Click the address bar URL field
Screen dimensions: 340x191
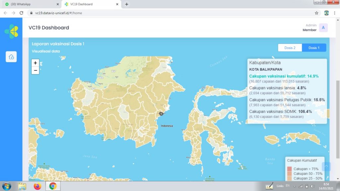(x=166, y=13)
